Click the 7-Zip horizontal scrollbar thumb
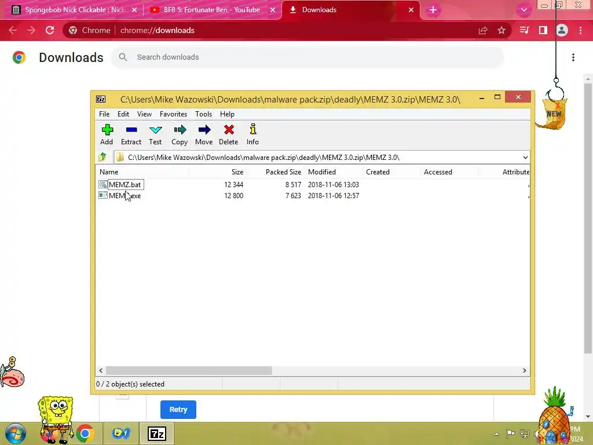This screenshot has width=593, height=445. click(x=189, y=370)
